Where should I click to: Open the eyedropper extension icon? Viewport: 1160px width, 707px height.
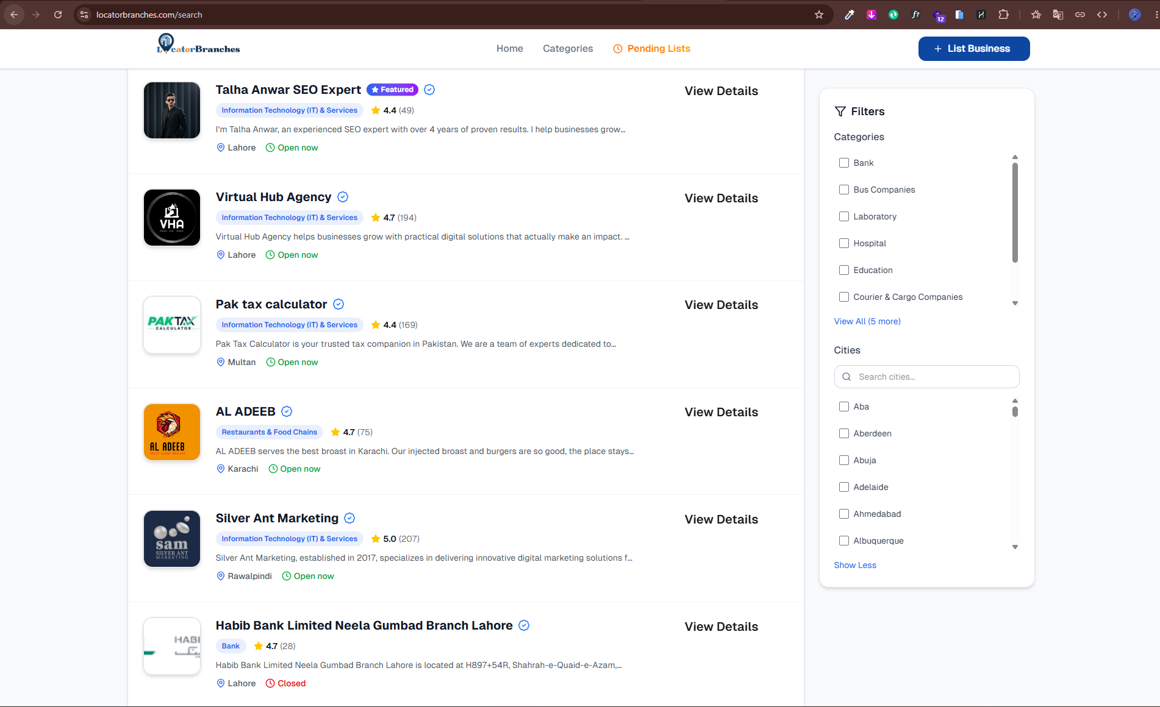(x=849, y=15)
